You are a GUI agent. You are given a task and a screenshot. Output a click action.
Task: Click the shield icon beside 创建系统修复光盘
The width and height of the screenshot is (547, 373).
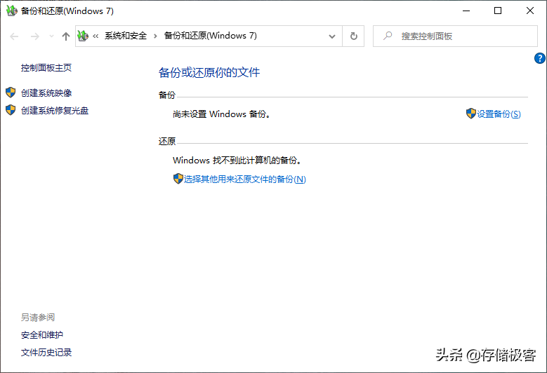pos(11,110)
